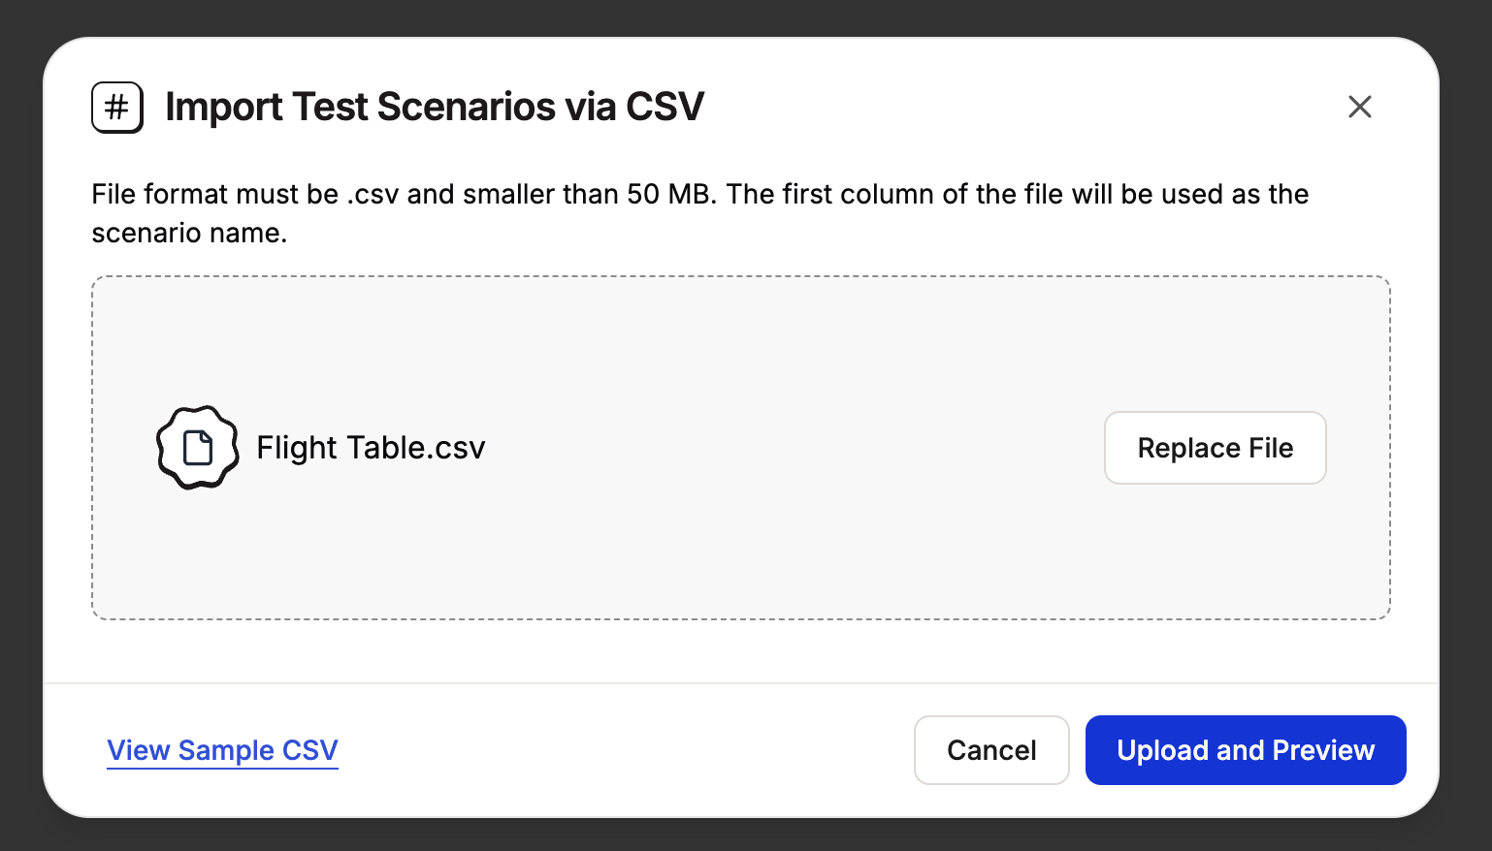The image size is (1492, 851).
Task: Click the hash symbol icon beside the title
Action: tap(117, 107)
